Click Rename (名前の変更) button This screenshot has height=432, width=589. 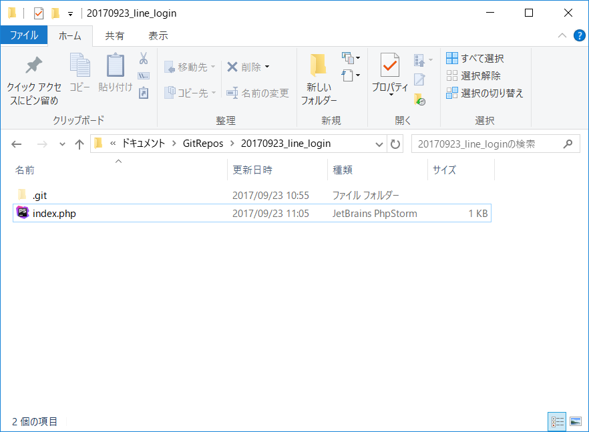[258, 93]
